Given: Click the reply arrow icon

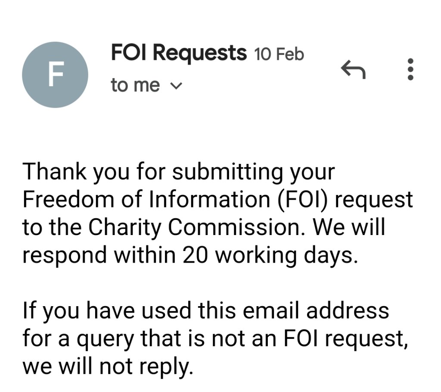Looking at the screenshot, I should [x=353, y=69].
